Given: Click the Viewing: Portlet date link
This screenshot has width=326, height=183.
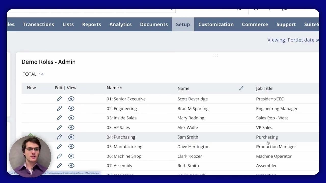Looking at the screenshot, I should tap(293, 40).
